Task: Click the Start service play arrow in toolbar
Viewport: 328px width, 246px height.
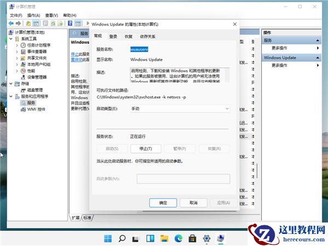Action: [87, 23]
